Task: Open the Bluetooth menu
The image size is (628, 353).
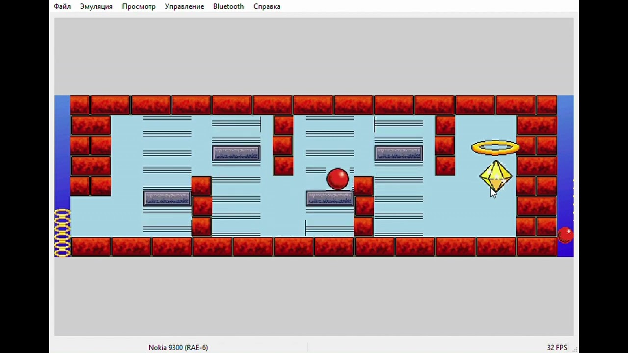Action: click(229, 6)
